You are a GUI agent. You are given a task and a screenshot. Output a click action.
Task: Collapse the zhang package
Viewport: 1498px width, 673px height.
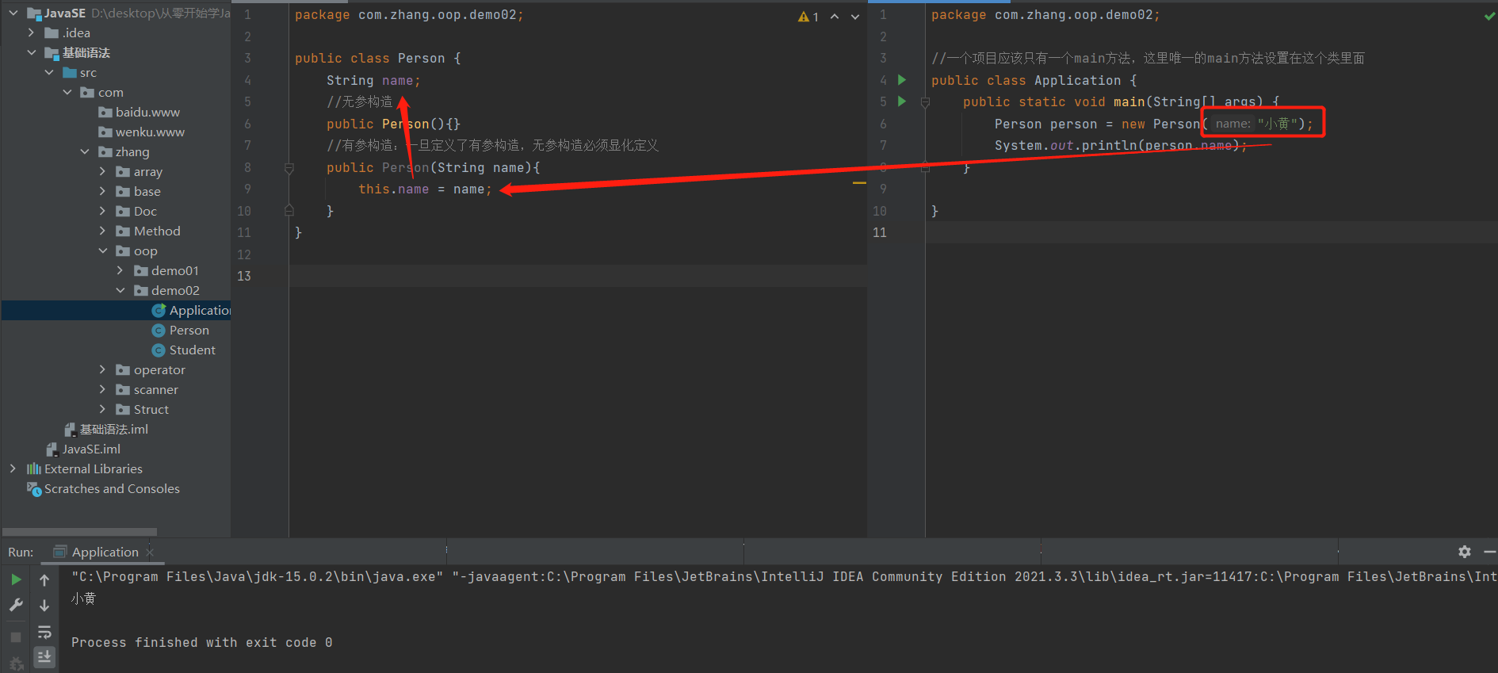click(85, 151)
